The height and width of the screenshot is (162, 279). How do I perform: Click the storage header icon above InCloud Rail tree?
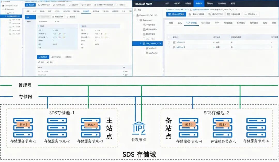click(x=135, y=10)
